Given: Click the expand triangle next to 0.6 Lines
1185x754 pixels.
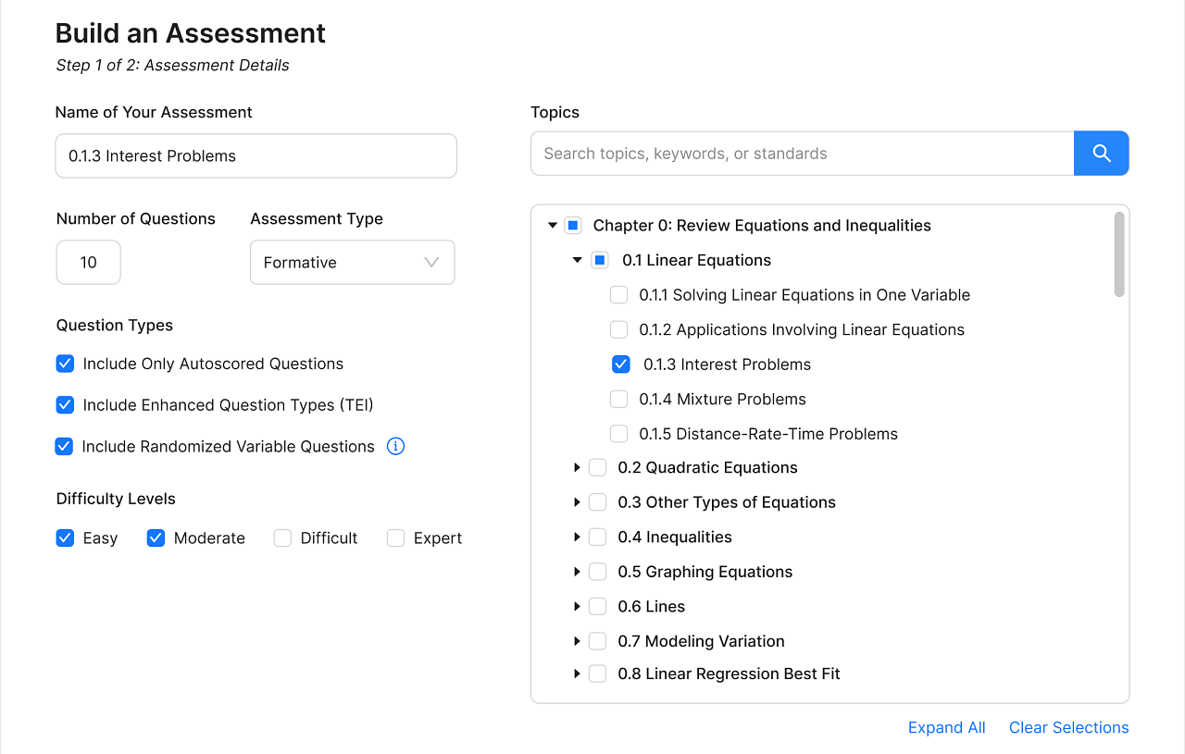Looking at the screenshot, I should (577, 606).
